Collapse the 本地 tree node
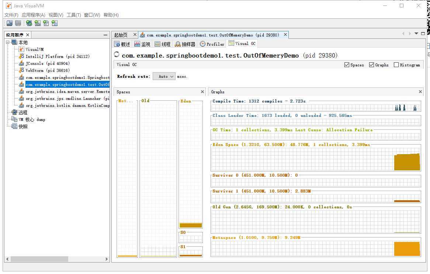The image size is (430, 274). coord(8,42)
